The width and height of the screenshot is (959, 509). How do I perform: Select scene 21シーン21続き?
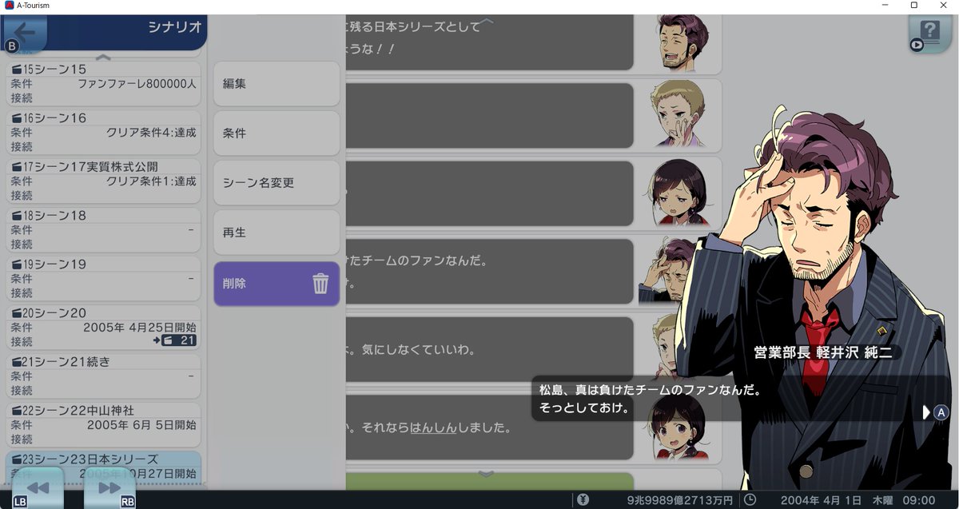point(103,376)
